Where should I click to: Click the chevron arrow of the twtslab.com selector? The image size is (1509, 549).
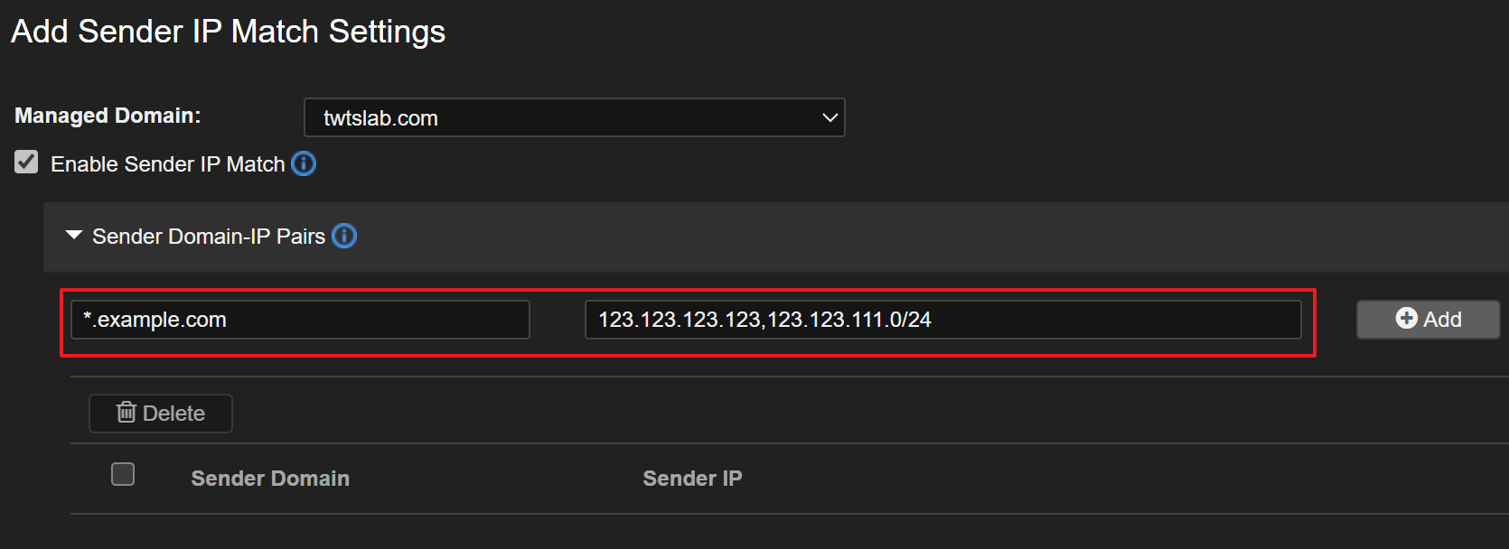point(829,118)
